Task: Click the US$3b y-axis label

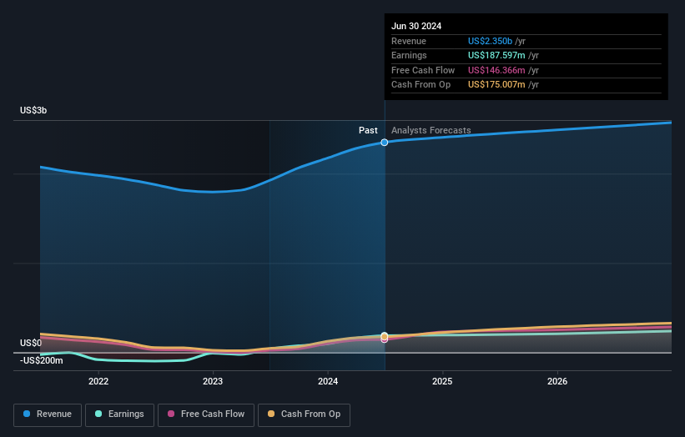Action: pos(33,110)
